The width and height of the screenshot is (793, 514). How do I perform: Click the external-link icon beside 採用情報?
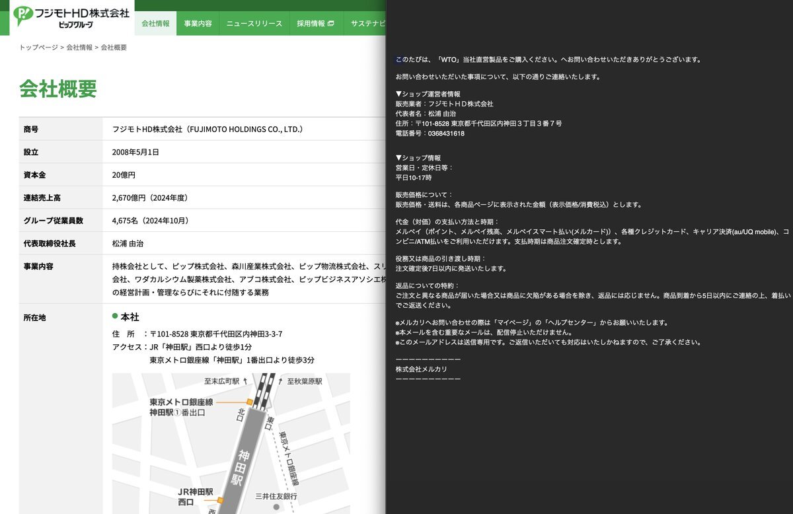tap(330, 24)
